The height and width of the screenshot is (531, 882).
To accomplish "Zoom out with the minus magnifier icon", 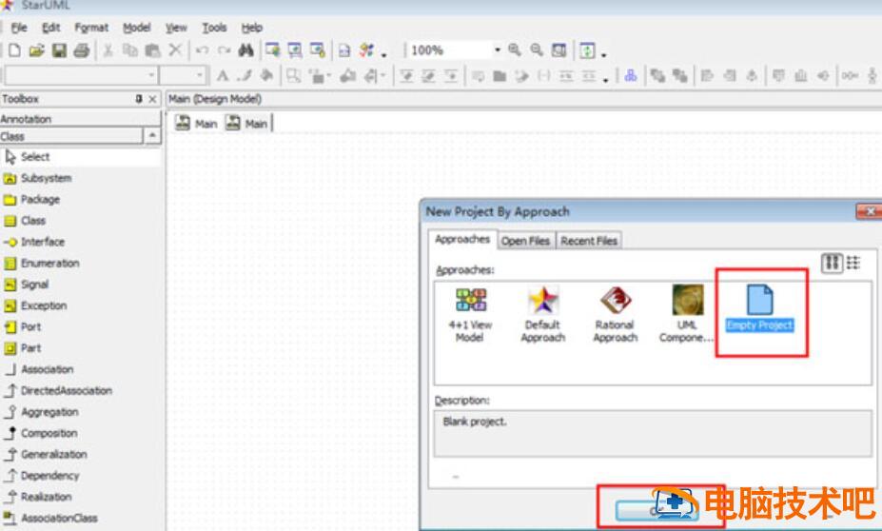I will click(x=537, y=50).
